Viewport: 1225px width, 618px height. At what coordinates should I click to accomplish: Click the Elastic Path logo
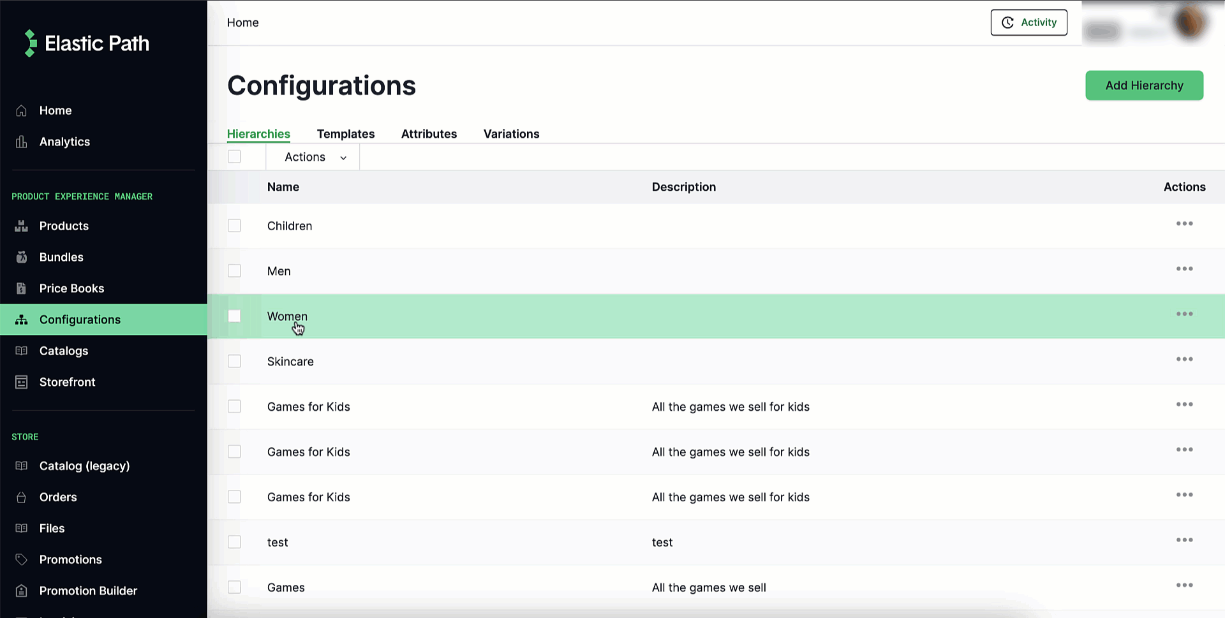pyautogui.click(x=85, y=43)
